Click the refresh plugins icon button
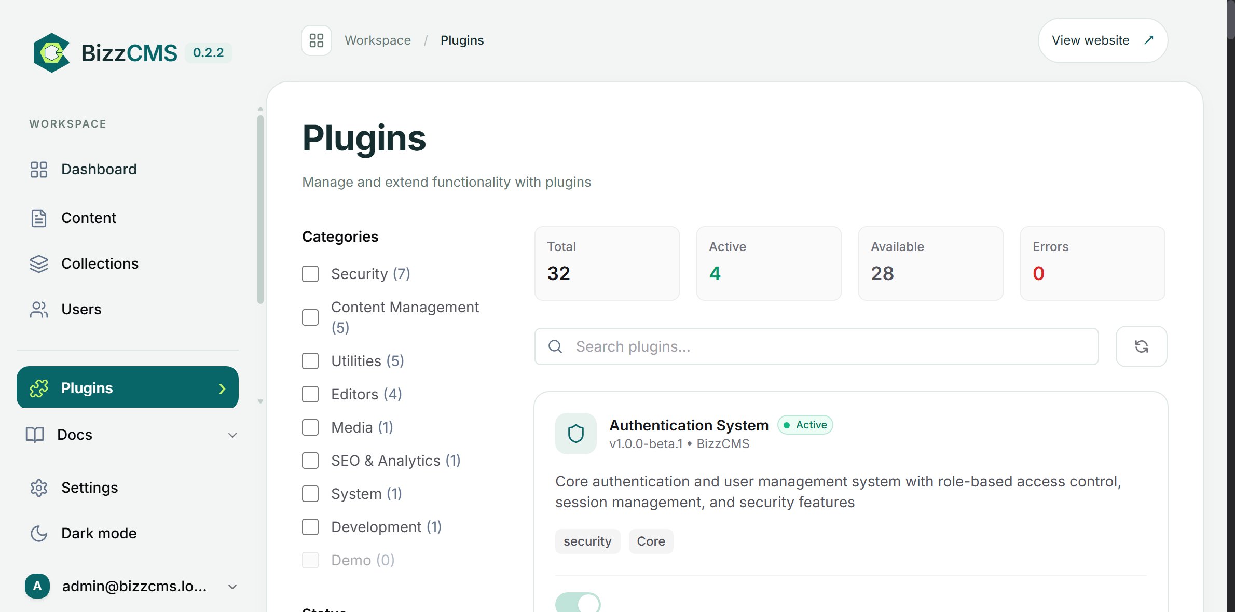The image size is (1235, 612). [x=1142, y=346]
